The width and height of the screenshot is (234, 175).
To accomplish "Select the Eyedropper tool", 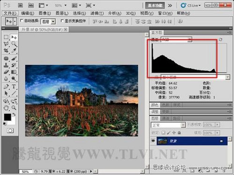I will click(x=14, y=51).
